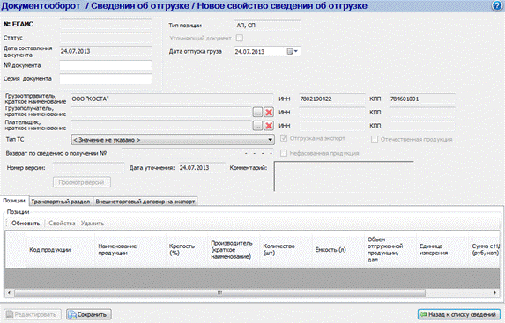Toggle Нефасованная продукция checkbox

[284, 153]
